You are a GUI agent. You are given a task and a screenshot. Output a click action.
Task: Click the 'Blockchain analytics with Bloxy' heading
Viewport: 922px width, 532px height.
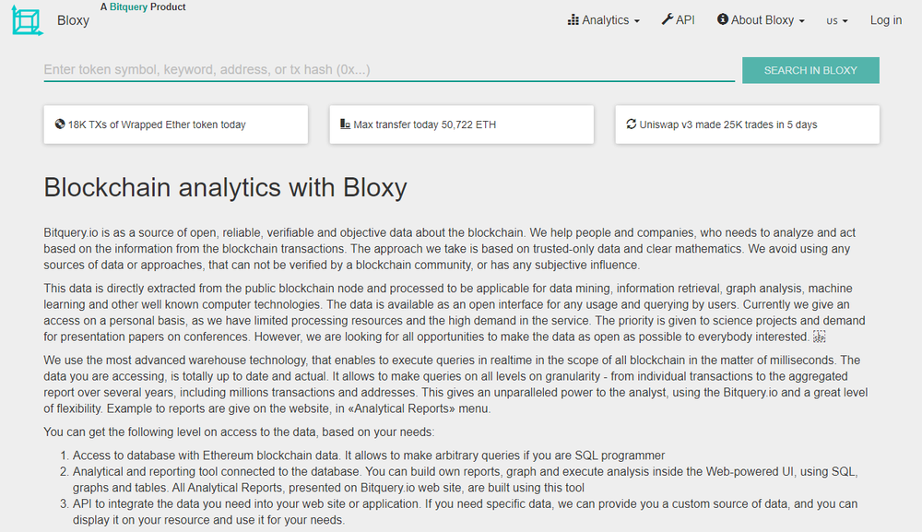[x=225, y=187]
